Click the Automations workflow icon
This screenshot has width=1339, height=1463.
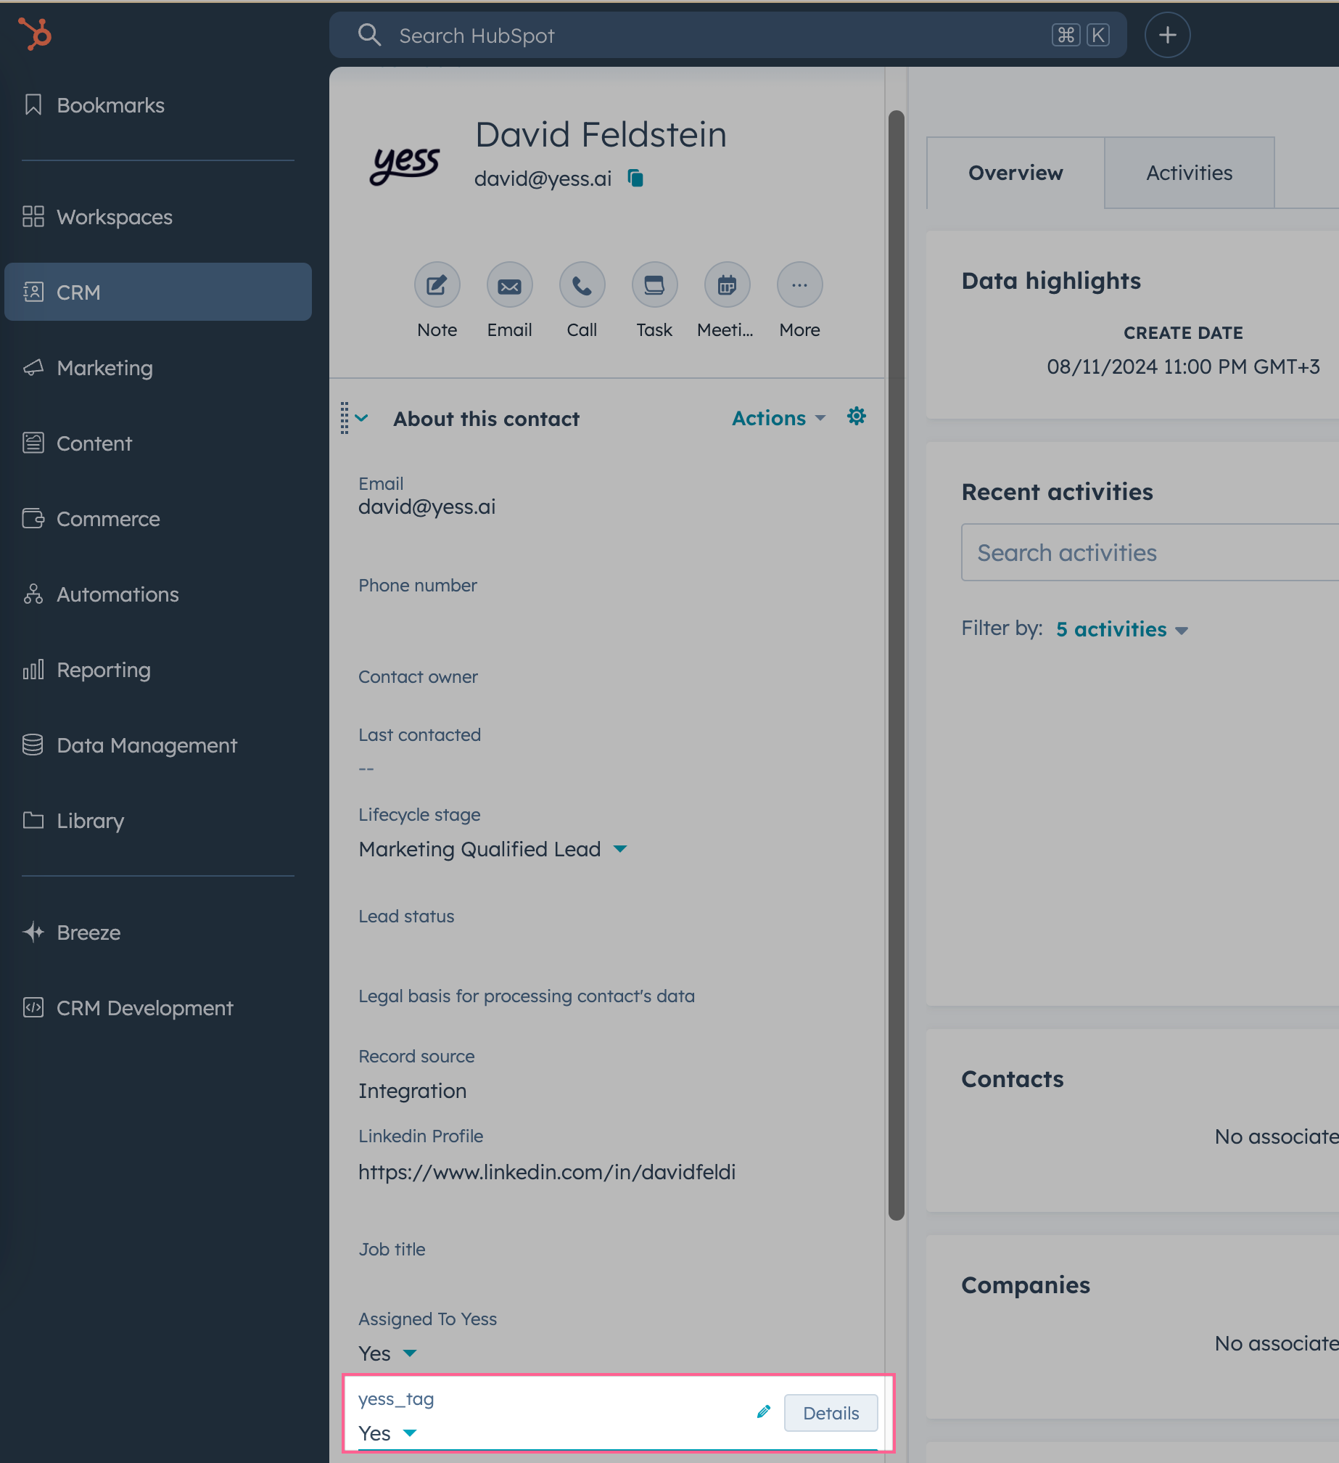pyautogui.click(x=33, y=594)
